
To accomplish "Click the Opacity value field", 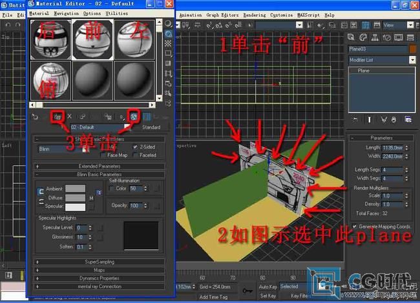I will (x=136, y=206).
